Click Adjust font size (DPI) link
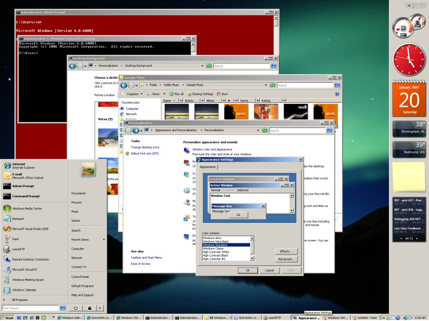This screenshot has width=429, height=321. [x=145, y=153]
